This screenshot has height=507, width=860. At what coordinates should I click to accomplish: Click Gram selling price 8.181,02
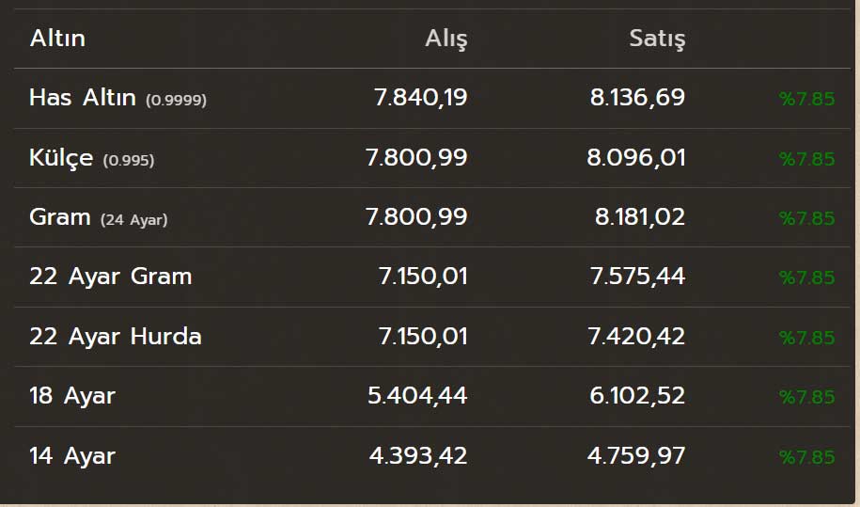640,217
